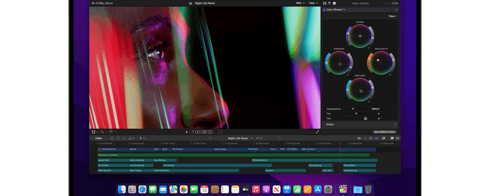Click the Hue dial control
This screenshot has height=196, width=490.
click(365, 118)
